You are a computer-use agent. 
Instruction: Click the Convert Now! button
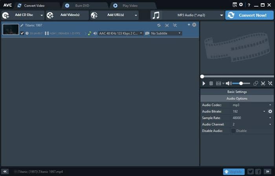tap(249, 15)
